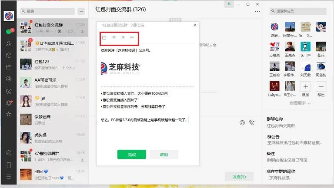
Task: Open the hamburger settings menu in sidebar
Action: 9,177
